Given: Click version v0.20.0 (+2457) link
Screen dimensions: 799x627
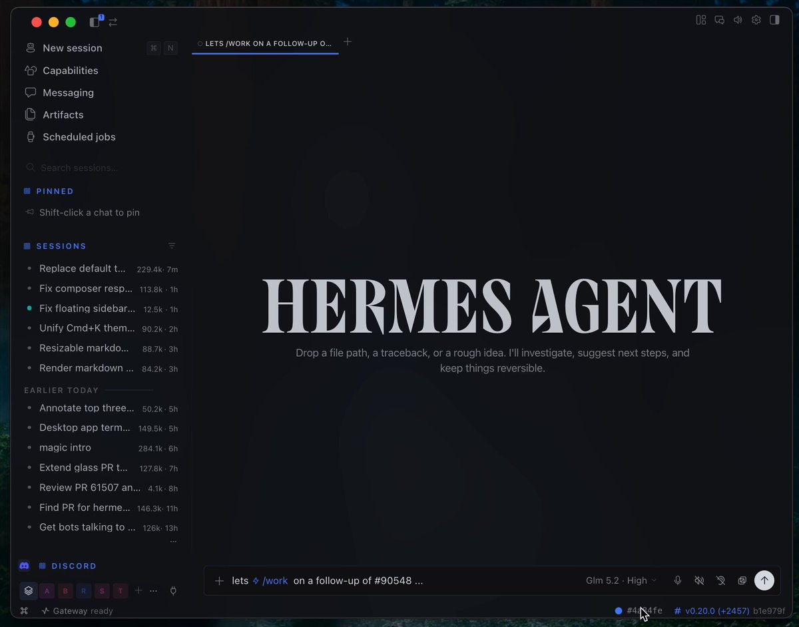Looking at the screenshot, I should [712, 611].
